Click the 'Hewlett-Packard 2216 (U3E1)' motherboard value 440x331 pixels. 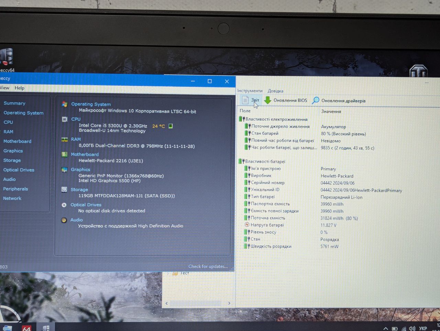pyautogui.click(x=111, y=161)
